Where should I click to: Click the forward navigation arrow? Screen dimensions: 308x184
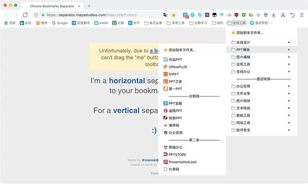point(16,15)
